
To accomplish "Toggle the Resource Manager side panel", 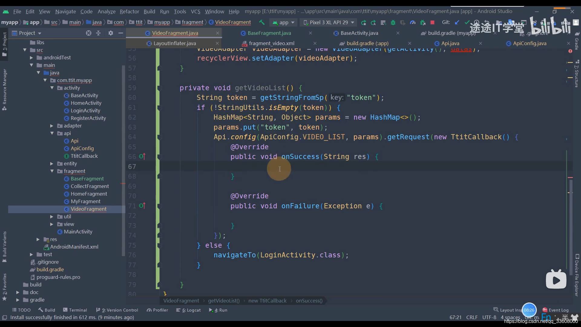I will click(4, 90).
